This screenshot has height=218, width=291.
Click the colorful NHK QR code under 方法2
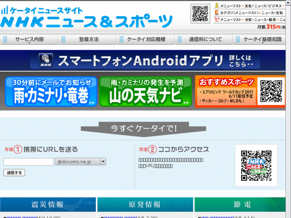(256, 166)
